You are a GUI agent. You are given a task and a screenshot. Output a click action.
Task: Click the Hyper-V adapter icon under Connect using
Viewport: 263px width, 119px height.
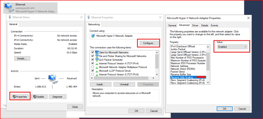pos(93,36)
